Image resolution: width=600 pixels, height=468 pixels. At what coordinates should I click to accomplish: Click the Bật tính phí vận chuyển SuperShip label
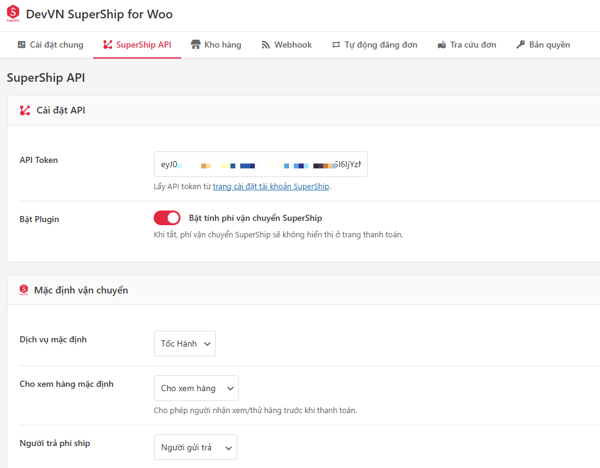tap(255, 218)
